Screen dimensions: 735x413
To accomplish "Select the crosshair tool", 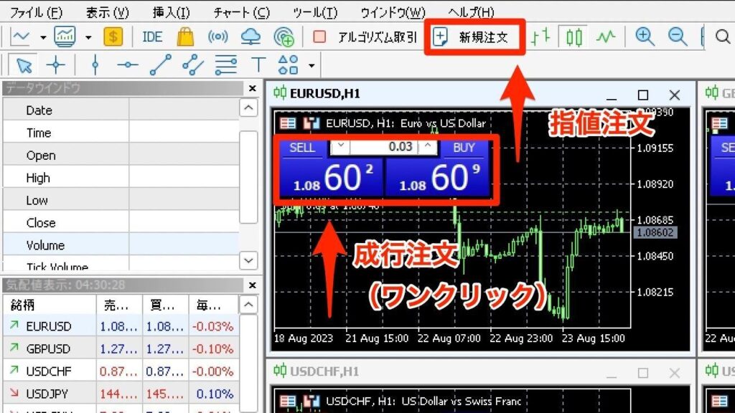I will click(56, 66).
